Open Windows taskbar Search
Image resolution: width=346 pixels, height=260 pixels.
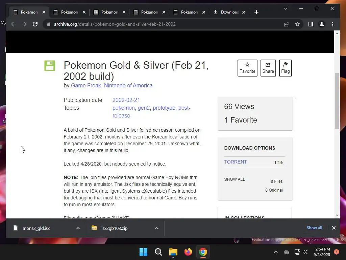coord(158,252)
